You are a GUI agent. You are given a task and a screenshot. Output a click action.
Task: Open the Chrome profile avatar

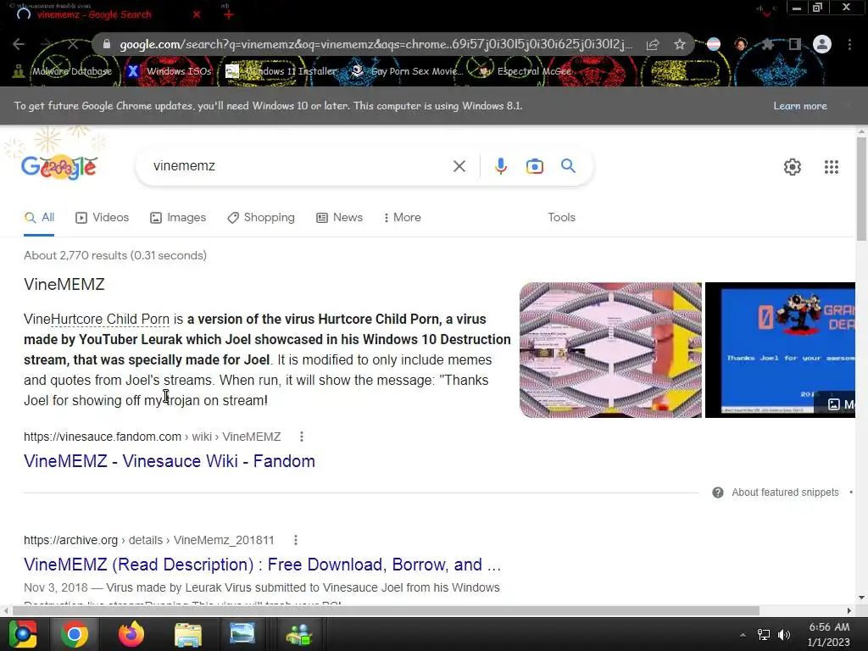pos(822,44)
